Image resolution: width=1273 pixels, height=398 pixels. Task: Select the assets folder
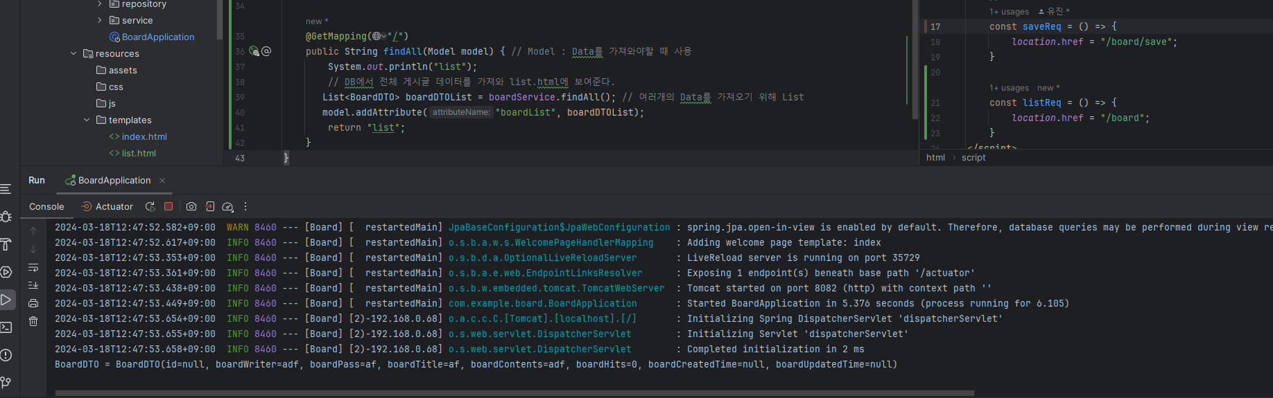tap(116, 70)
